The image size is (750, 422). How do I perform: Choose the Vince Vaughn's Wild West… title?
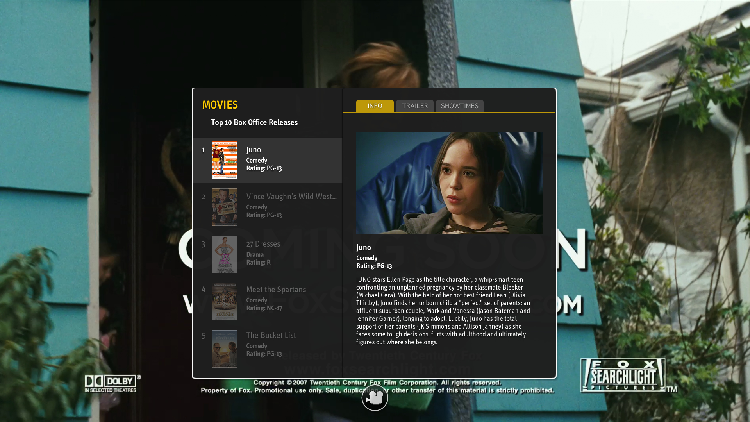[x=291, y=197]
